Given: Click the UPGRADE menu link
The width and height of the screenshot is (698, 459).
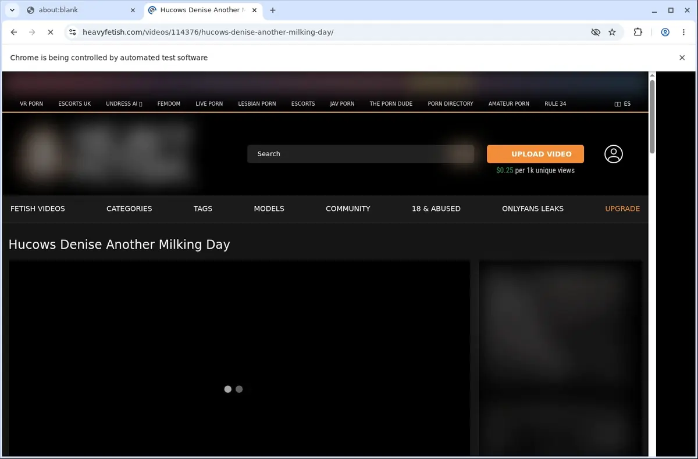Looking at the screenshot, I should (622, 209).
